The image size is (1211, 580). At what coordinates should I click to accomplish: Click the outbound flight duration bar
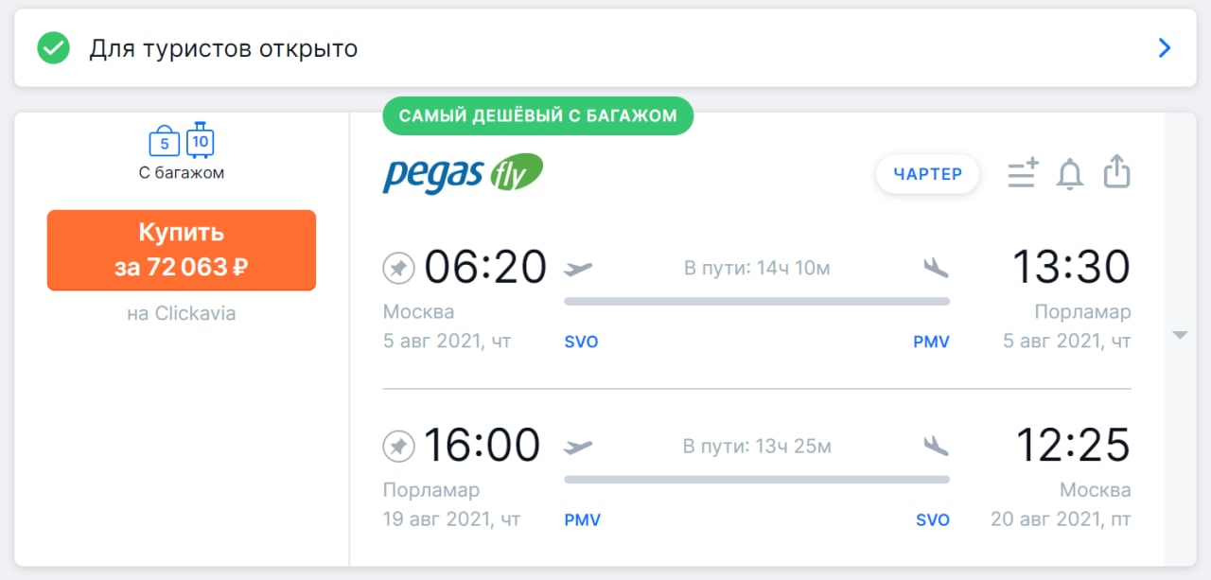click(757, 302)
